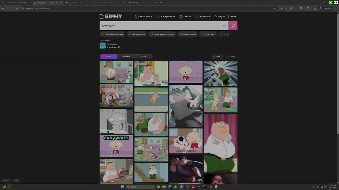Screen dimensions: 339x190
Task: Open Discord from the taskbar
Action: click(181, 187)
